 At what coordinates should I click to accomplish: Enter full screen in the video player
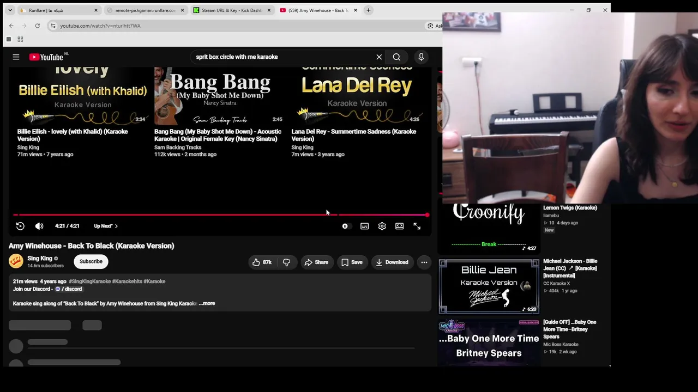coord(417,226)
